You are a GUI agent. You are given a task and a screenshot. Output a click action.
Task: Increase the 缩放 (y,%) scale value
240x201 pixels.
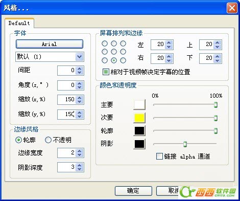point(80,113)
